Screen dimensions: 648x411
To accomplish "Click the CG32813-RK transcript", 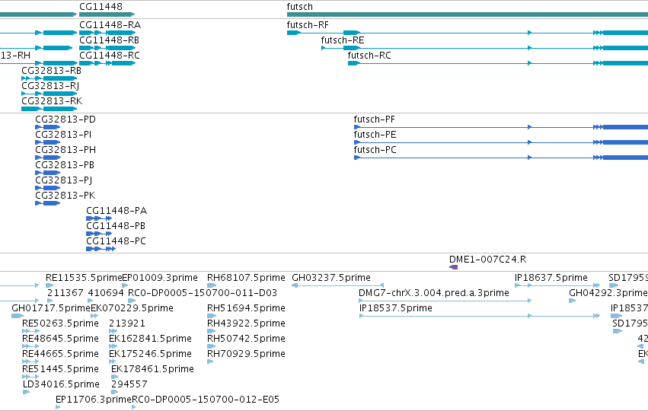I will pyautogui.click(x=49, y=109).
